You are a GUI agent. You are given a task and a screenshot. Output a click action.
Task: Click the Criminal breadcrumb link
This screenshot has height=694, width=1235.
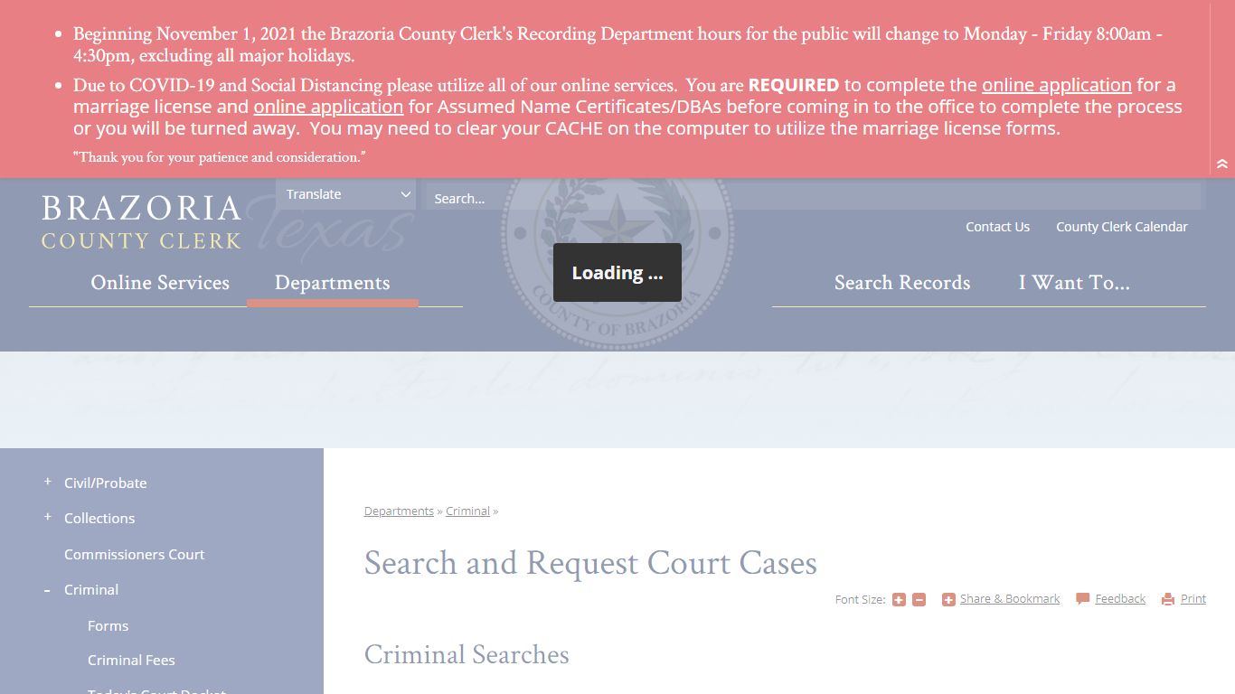[467, 511]
